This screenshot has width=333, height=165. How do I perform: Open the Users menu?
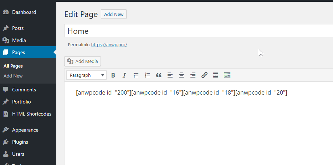coord(28,154)
